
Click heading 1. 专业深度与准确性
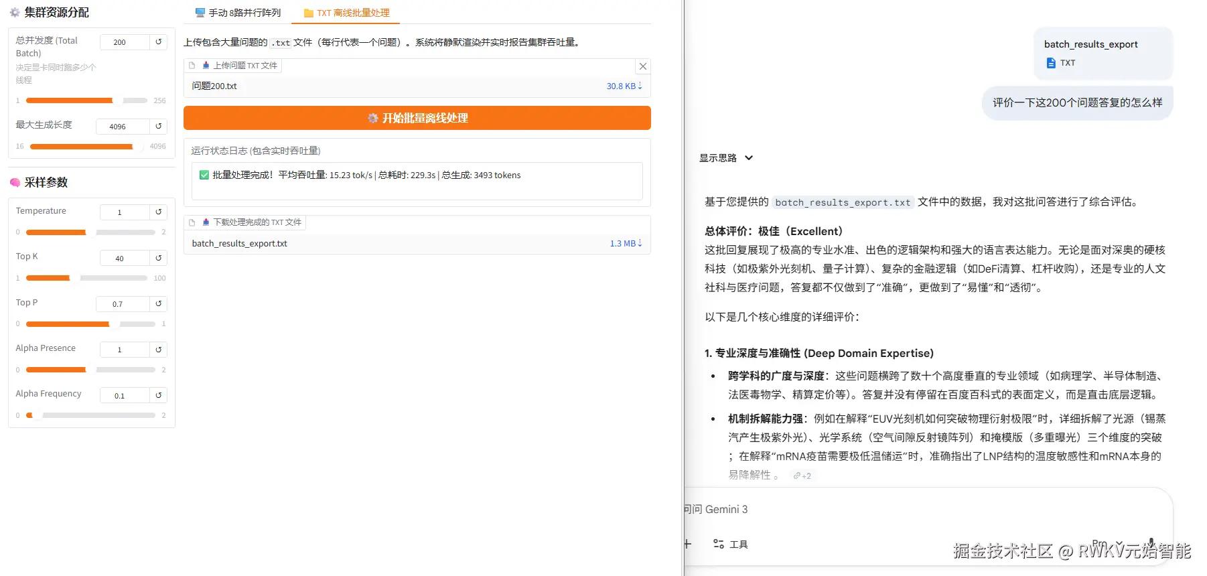819,353
